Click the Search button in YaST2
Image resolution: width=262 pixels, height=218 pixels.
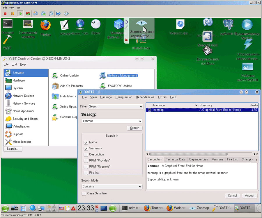coord(135,128)
